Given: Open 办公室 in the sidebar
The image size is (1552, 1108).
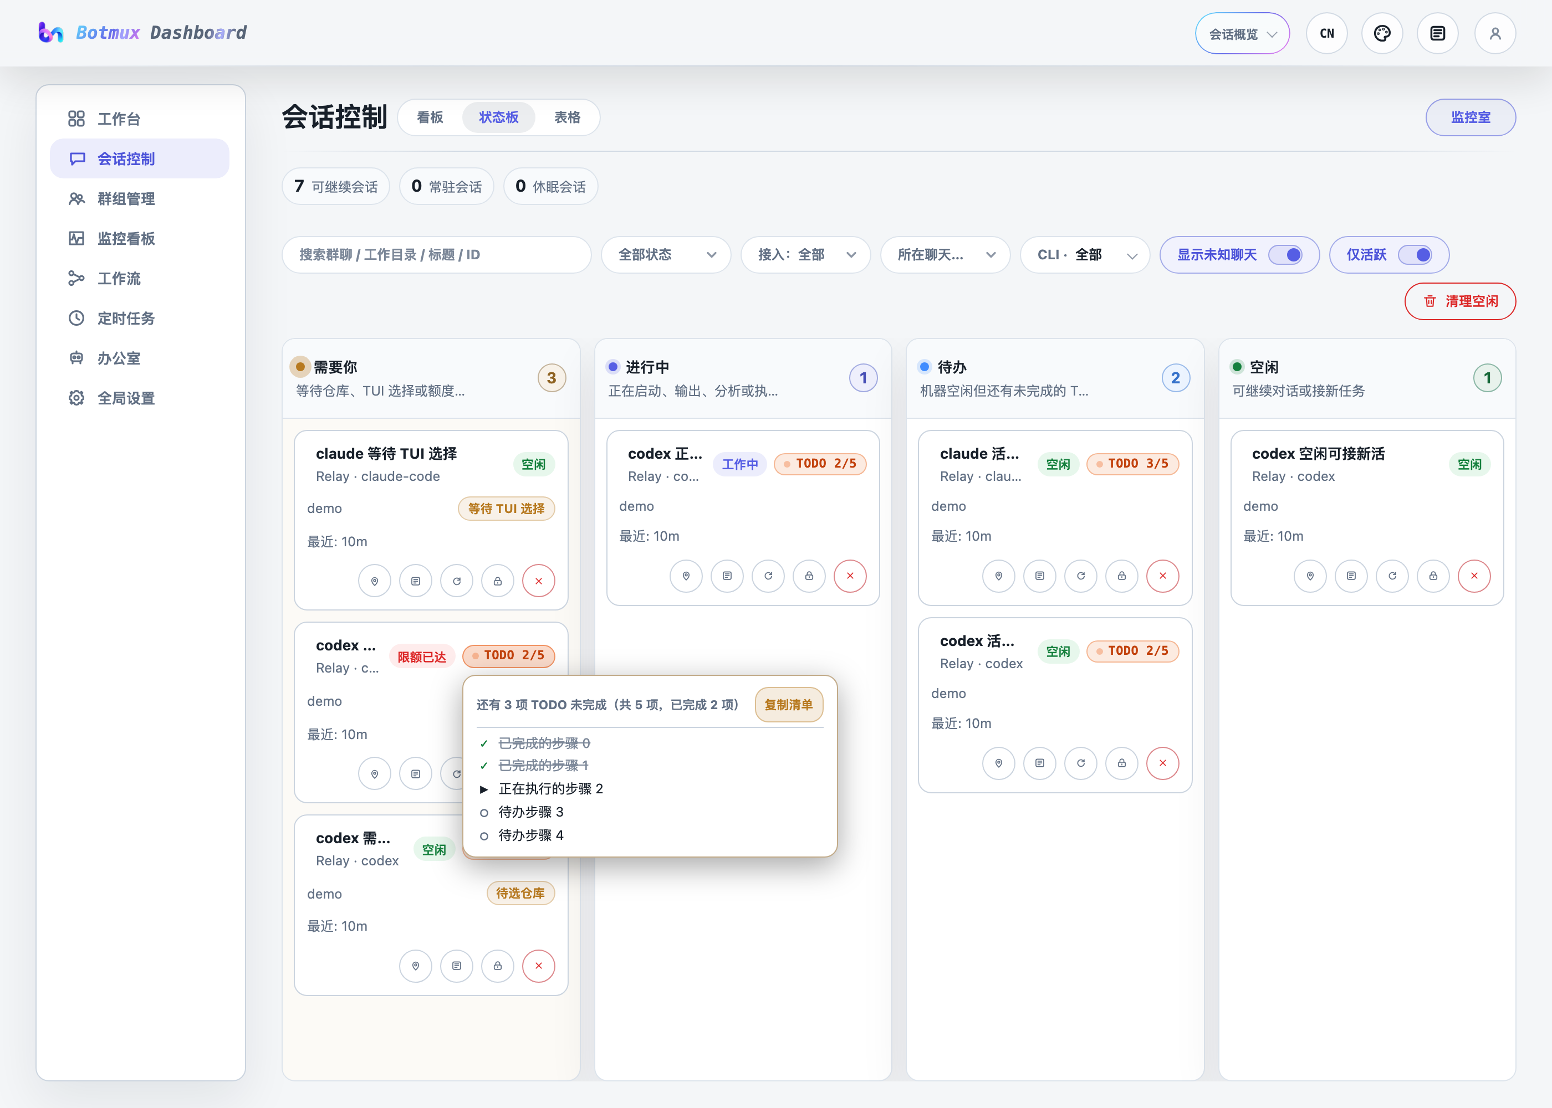Looking at the screenshot, I should tap(139, 358).
